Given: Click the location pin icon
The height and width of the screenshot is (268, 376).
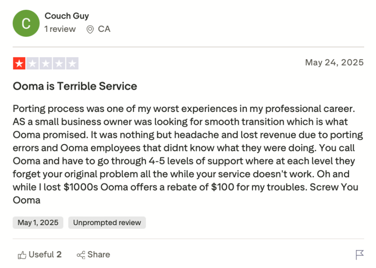Looking at the screenshot, I should (x=90, y=30).
